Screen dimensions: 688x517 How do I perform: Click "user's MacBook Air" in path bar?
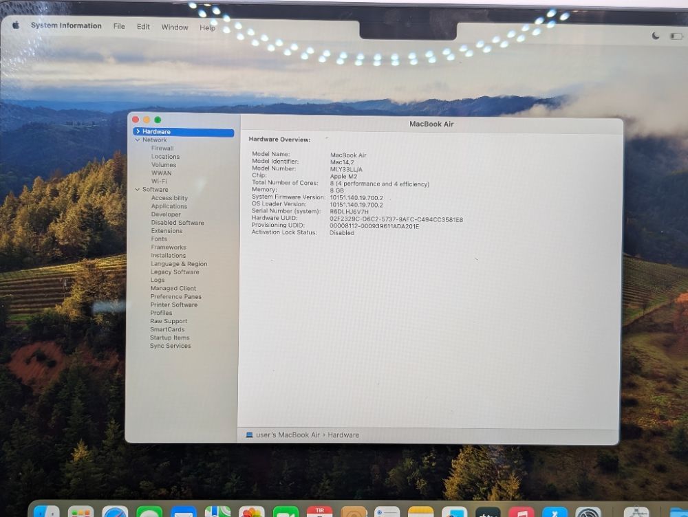288,435
